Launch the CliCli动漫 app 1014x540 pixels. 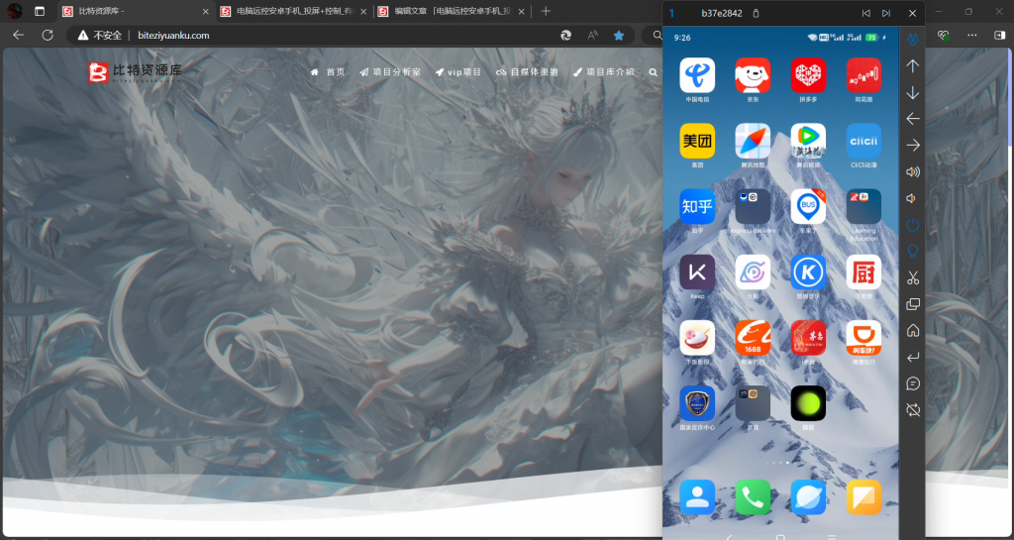coord(863,141)
